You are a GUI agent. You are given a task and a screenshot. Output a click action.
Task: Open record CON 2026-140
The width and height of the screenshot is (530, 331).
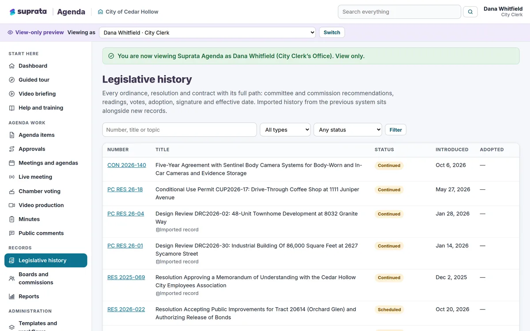[x=127, y=165]
